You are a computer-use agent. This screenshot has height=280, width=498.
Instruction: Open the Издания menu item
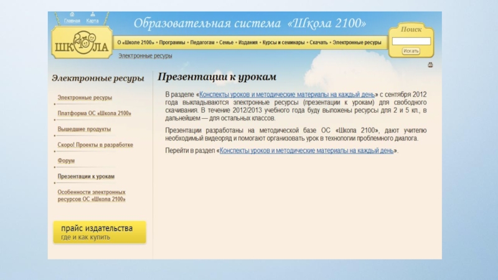(x=248, y=42)
